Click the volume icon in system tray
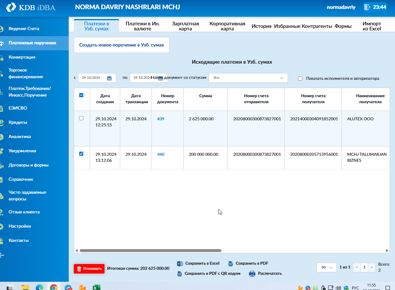This screenshot has width=395, height=290. pyautogui.click(x=338, y=288)
